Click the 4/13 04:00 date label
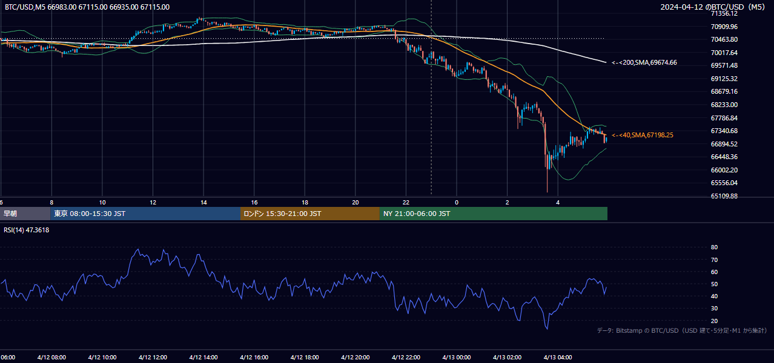774x363 pixels. tap(558, 357)
